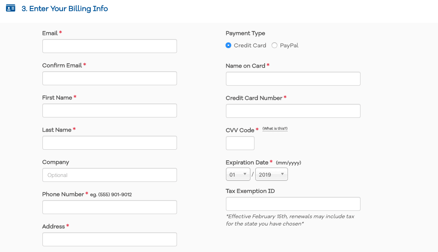The width and height of the screenshot is (438, 252).
Task: Click the 'Effective February 15th' tax note
Action: tap(290, 220)
